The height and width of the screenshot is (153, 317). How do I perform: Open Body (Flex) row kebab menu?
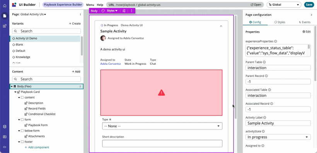coord(80,86)
